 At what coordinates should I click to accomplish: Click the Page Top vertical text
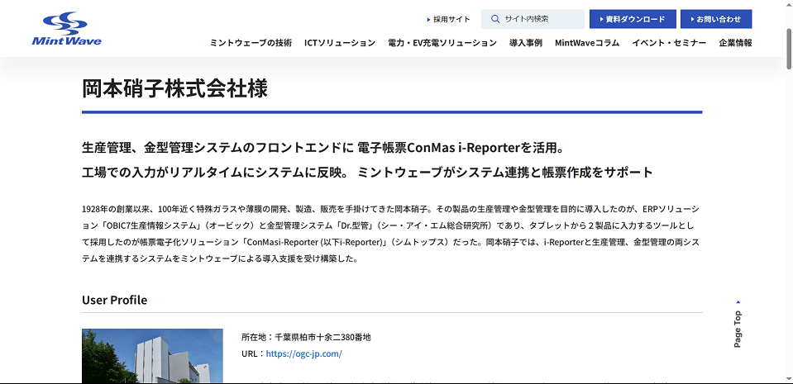click(738, 329)
